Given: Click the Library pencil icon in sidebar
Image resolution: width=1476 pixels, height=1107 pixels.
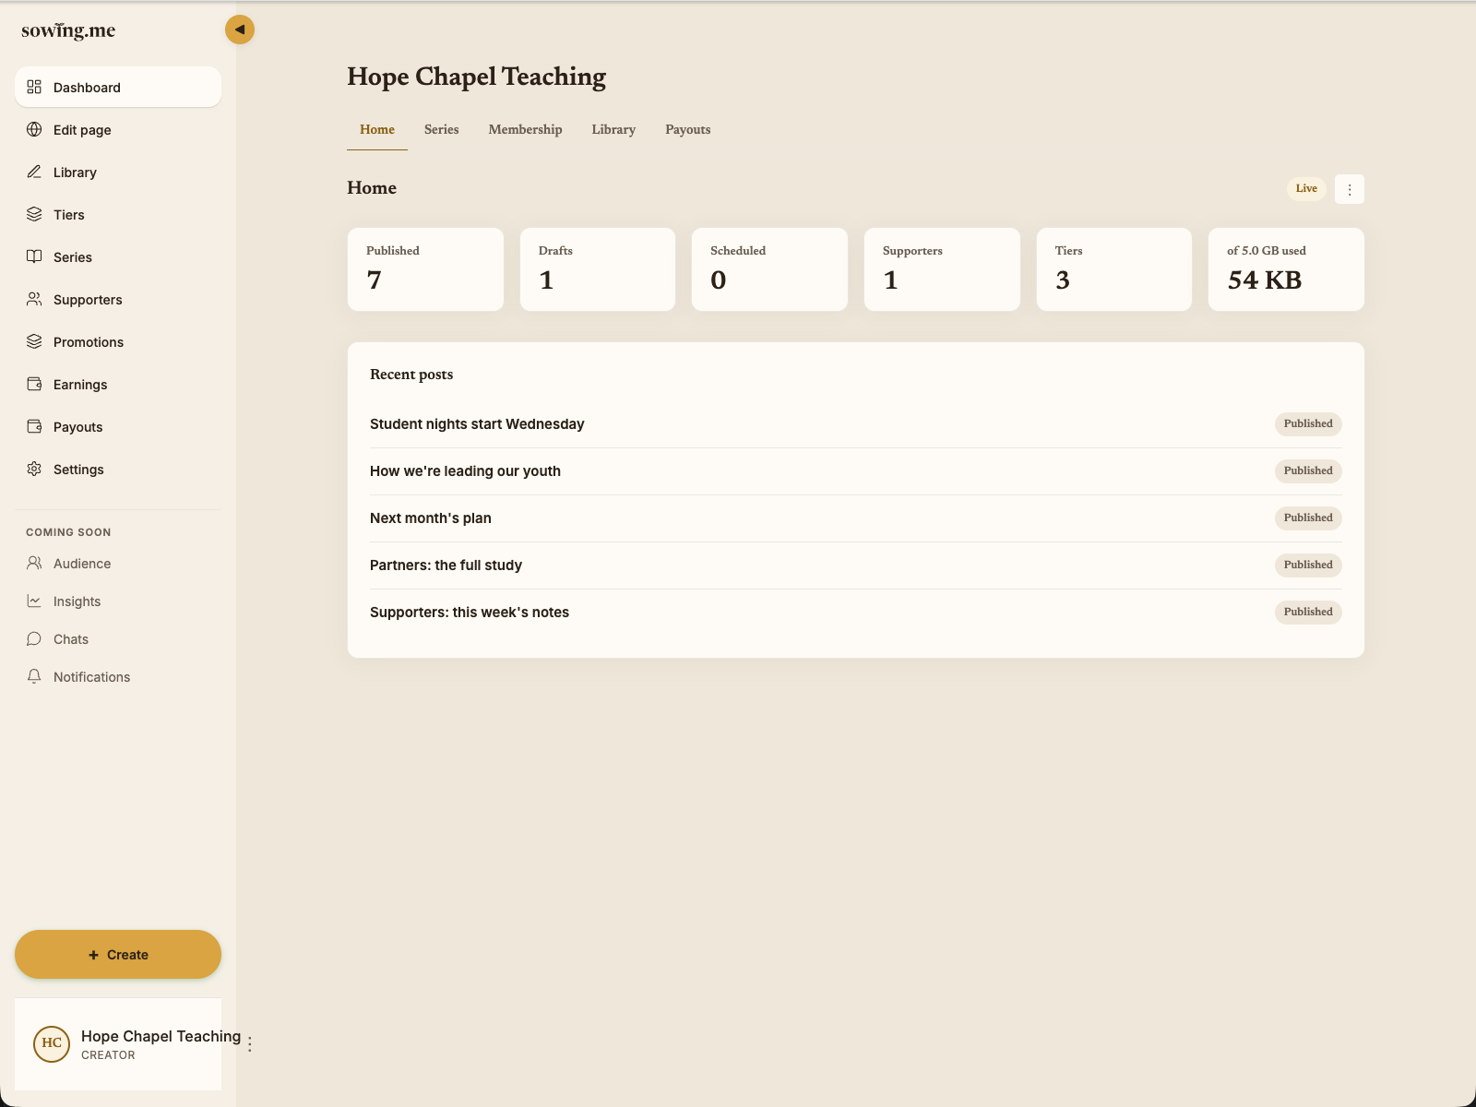Looking at the screenshot, I should [x=34, y=172].
